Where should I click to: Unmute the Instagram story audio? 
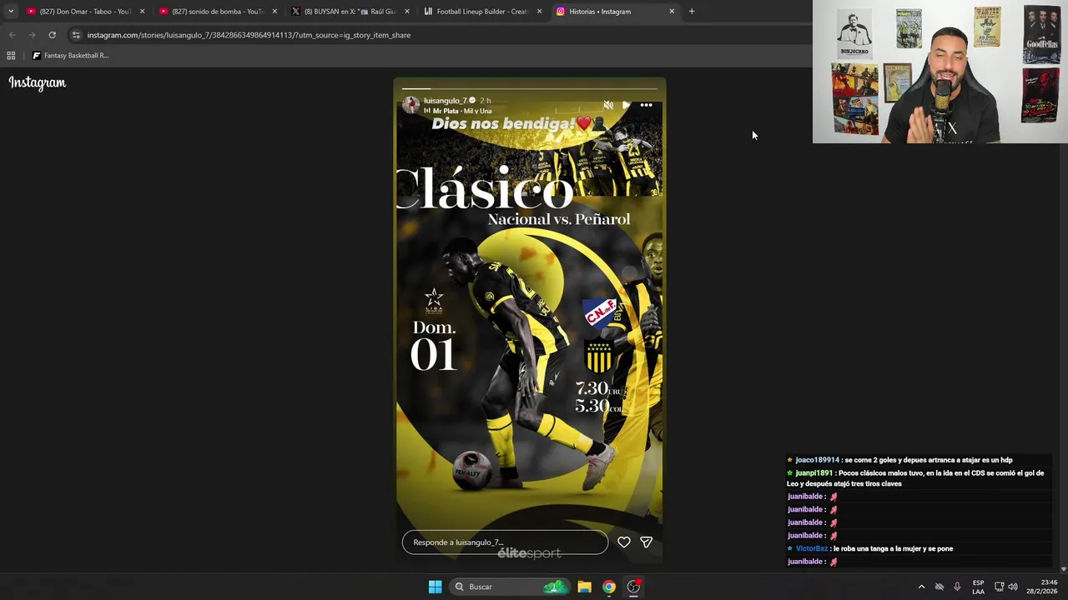coord(608,105)
